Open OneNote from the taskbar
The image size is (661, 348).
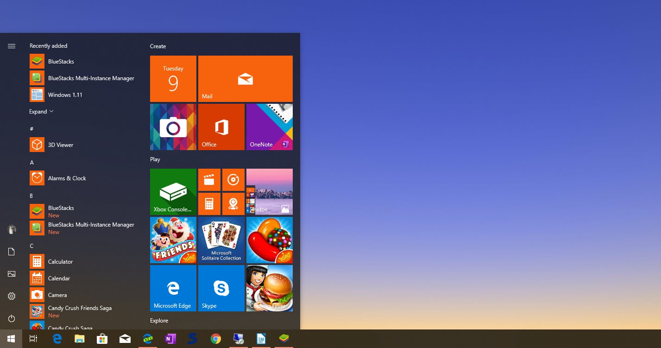[170, 339]
